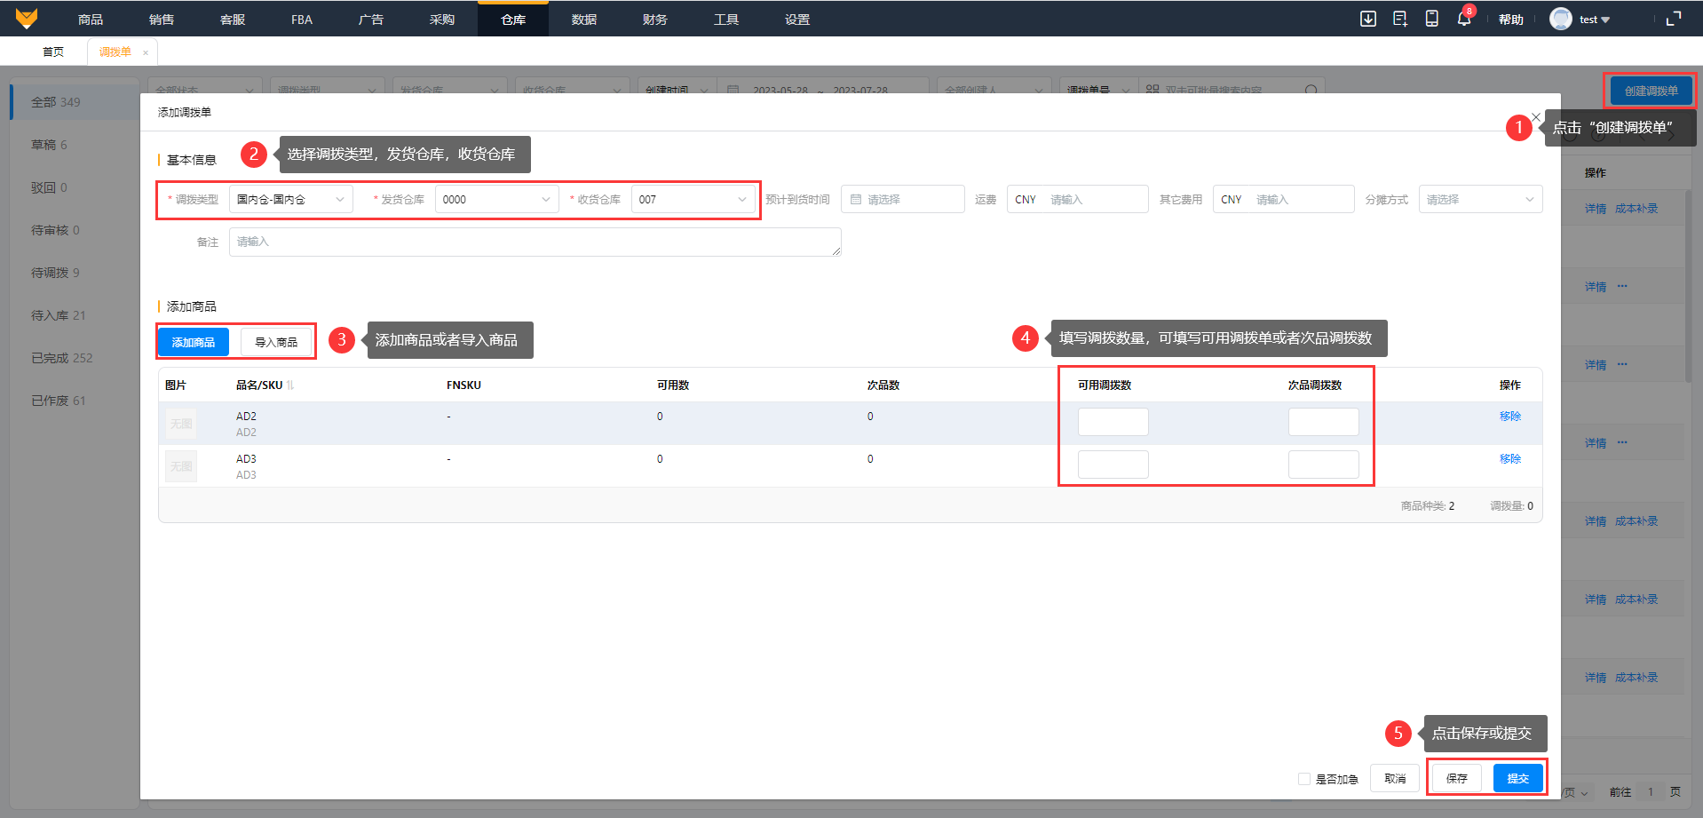The height and width of the screenshot is (818, 1703).
Task: Click the FNSKU column header
Action: click(463, 385)
